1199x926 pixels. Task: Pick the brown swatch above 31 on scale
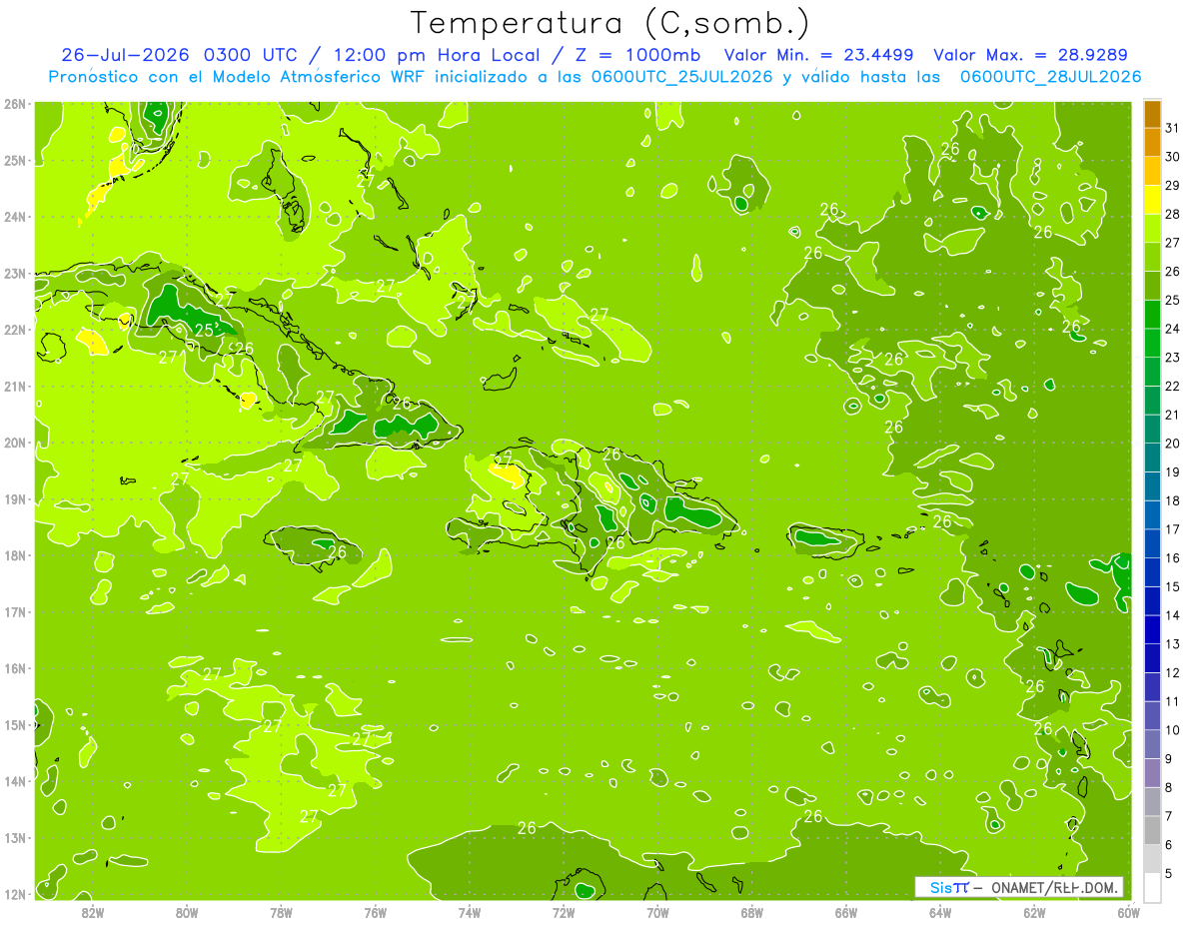1152,115
